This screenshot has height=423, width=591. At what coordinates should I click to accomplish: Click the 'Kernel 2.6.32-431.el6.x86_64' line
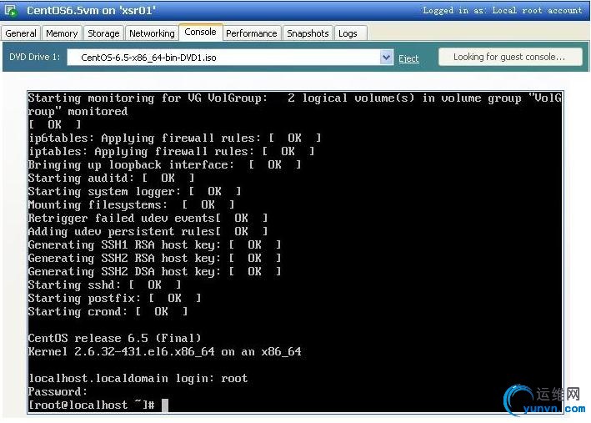[165, 351]
